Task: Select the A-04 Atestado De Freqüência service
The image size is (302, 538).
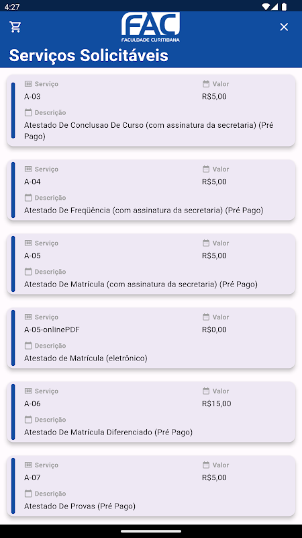Action: click(151, 190)
